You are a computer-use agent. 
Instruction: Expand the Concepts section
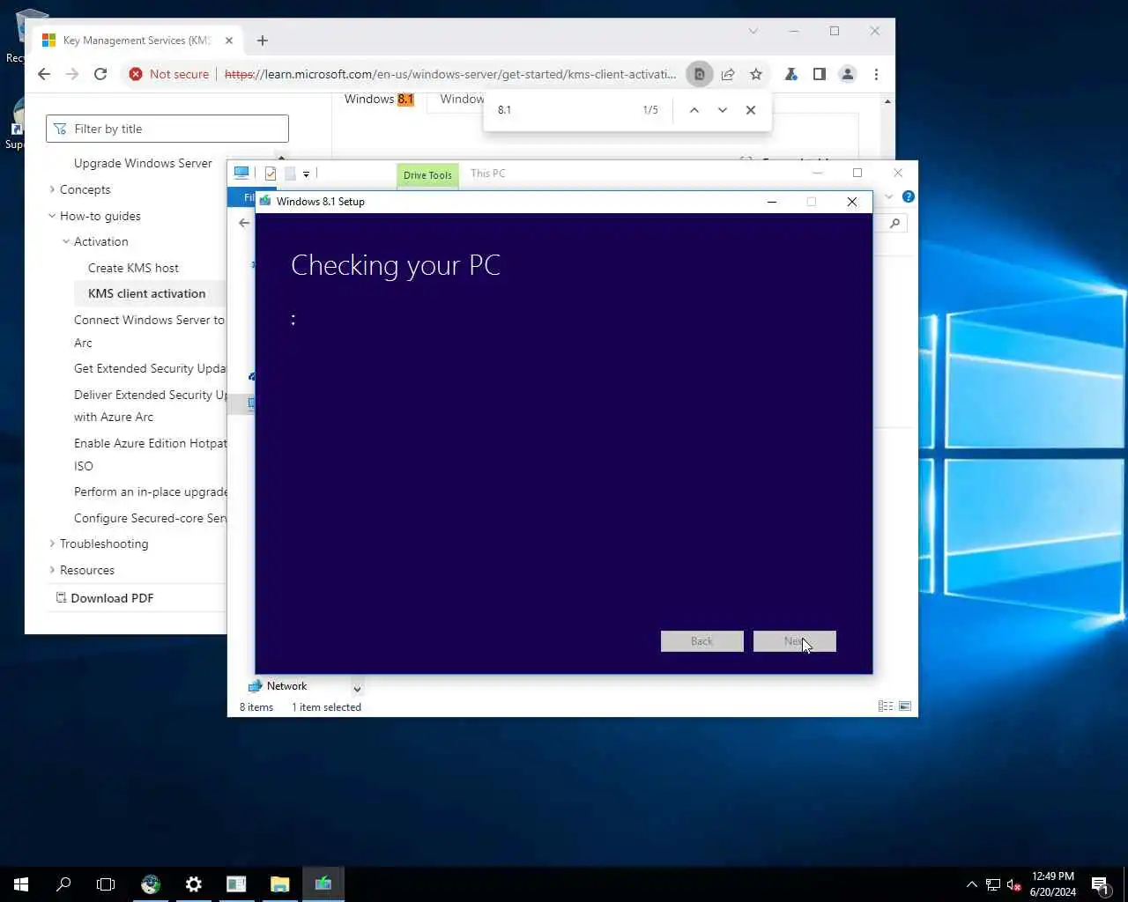[52, 189]
